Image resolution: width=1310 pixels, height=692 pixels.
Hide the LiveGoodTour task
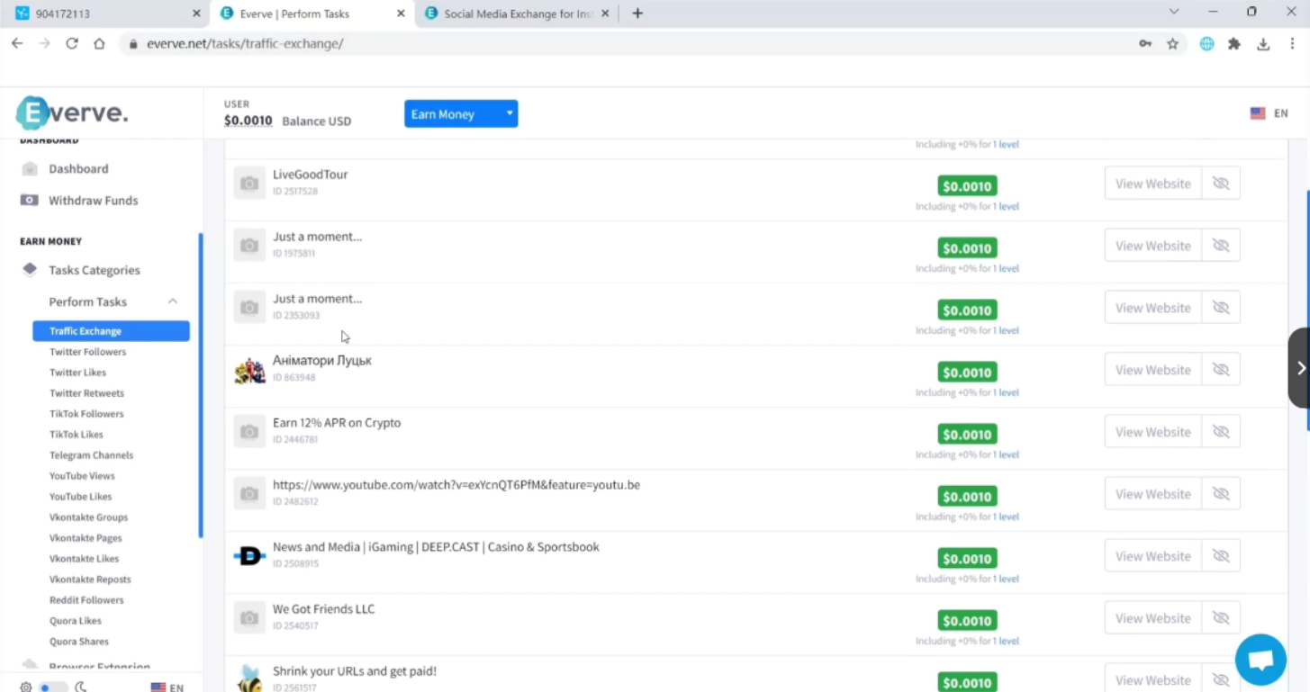(x=1221, y=184)
